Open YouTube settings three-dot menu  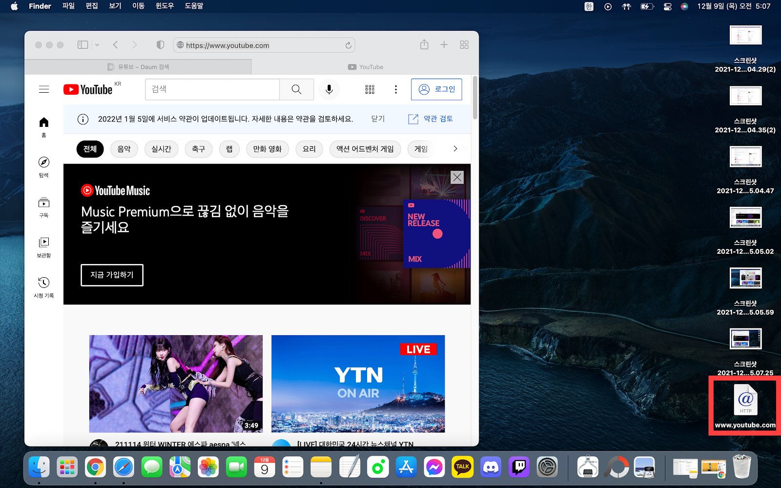point(396,89)
